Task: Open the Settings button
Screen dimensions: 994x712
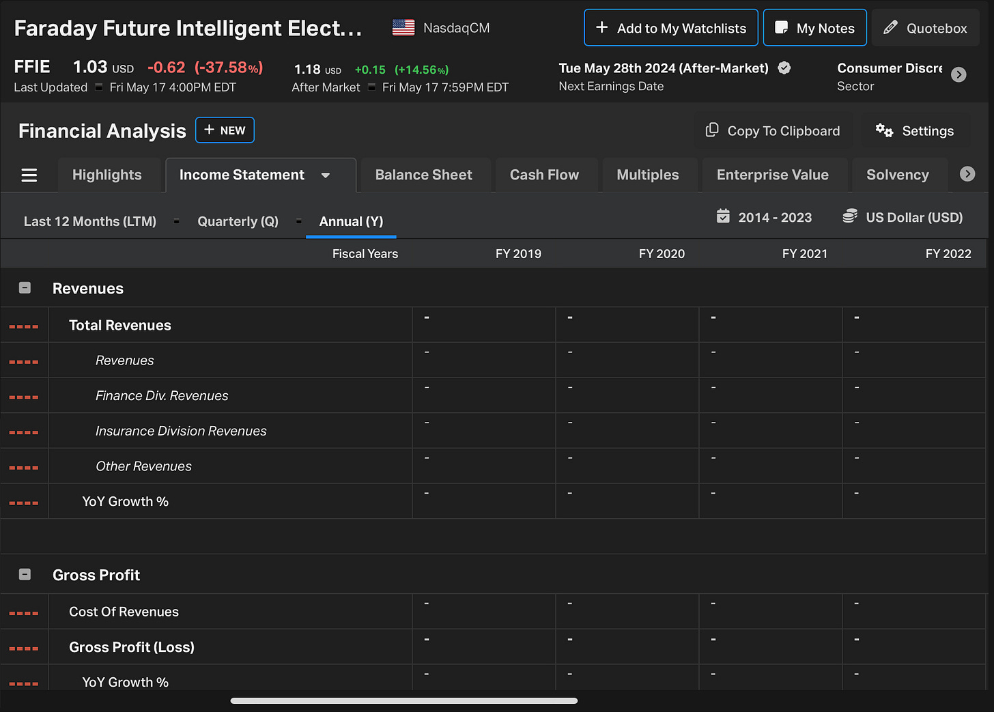Action: 915,130
